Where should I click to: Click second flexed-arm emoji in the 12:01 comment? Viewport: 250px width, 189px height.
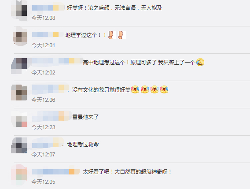[121, 35]
